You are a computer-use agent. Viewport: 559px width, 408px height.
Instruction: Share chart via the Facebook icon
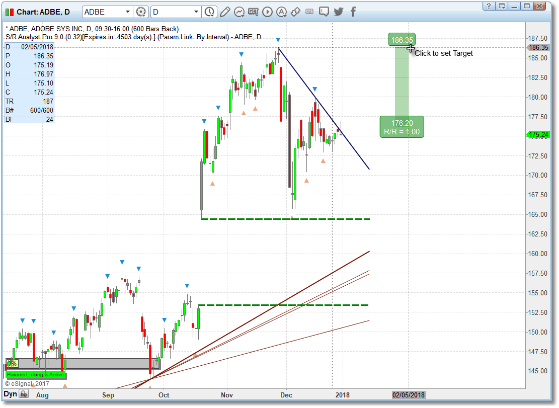(353, 12)
